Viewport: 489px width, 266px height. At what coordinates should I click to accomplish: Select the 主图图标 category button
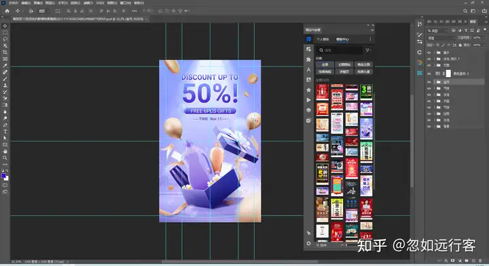click(x=344, y=64)
